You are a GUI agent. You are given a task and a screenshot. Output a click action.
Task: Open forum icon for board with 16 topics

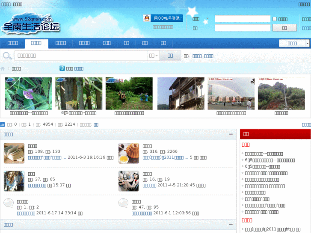point(129,181)
